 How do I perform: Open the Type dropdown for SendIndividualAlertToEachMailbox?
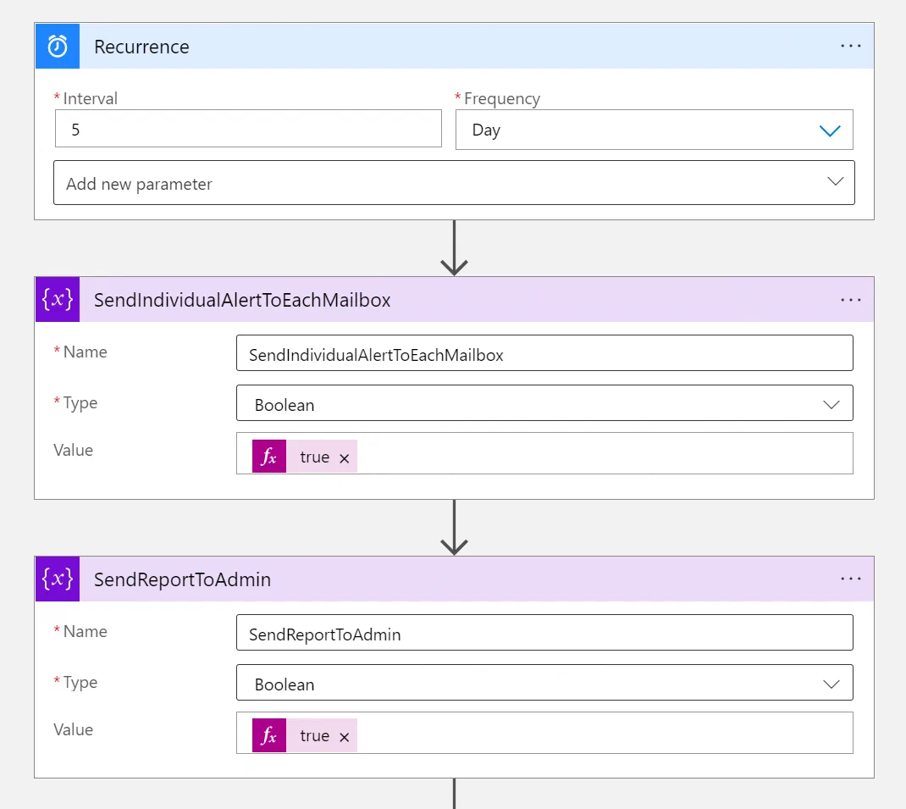click(x=544, y=403)
